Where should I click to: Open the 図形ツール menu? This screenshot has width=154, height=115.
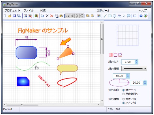[103, 10]
